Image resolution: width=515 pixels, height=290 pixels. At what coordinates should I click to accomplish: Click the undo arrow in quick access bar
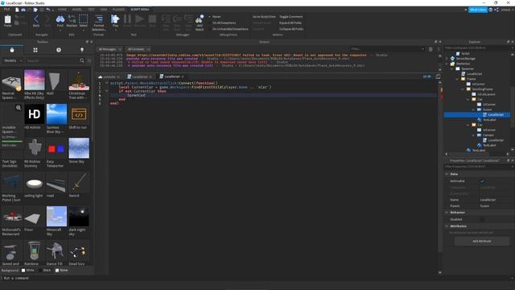pyautogui.click(x=48, y=10)
